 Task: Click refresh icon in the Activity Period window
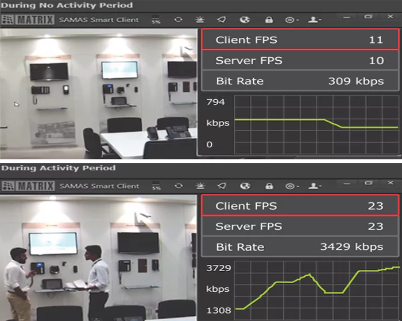[x=179, y=186]
